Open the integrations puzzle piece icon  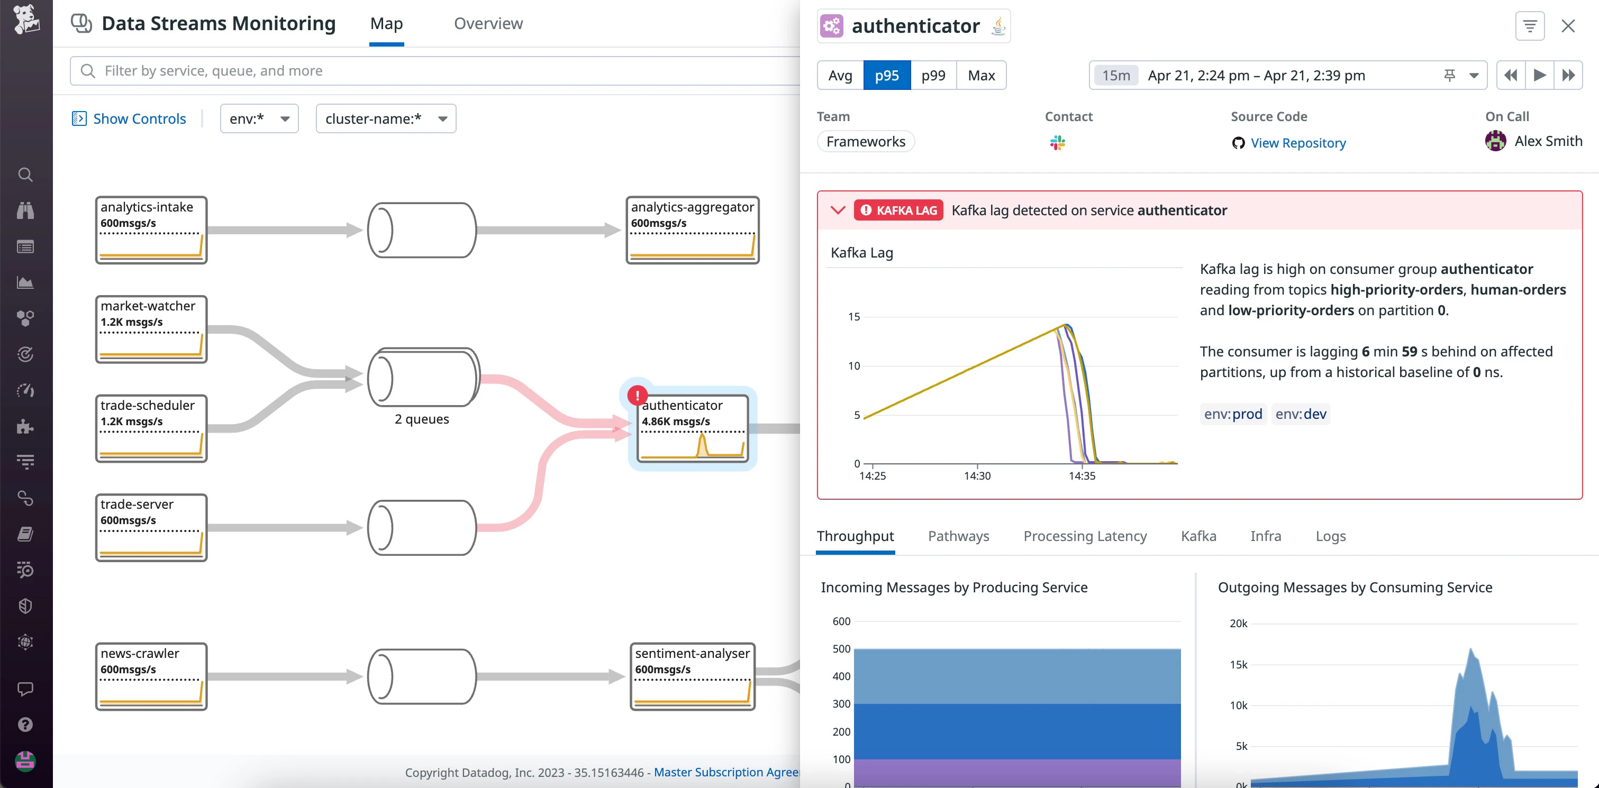coord(25,426)
